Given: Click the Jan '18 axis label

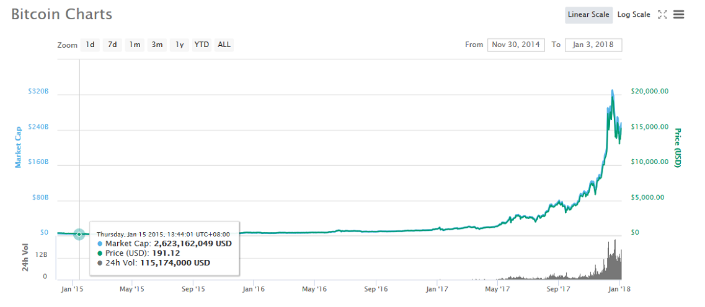Looking at the screenshot, I should (620, 290).
